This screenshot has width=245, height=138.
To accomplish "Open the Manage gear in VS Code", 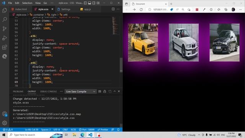I will pos(5,123).
